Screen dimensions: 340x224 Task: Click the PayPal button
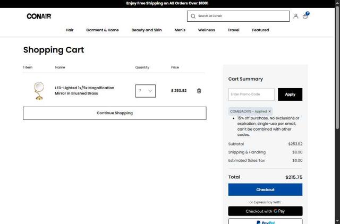(265, 221)
